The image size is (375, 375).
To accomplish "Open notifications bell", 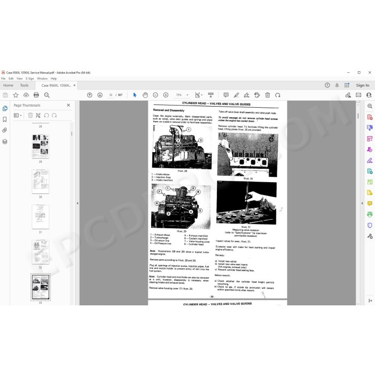I will (337, 85).
